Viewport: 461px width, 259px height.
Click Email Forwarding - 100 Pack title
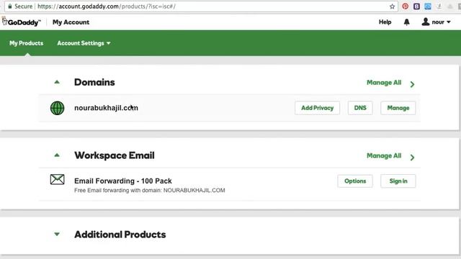pos(123,181)
